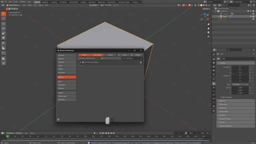256x144 pixels.
Task: Expand the Visibility panel
Action: pyautogui.click(x=236, y=115)
